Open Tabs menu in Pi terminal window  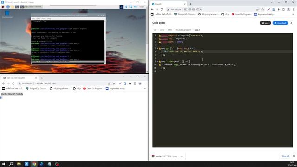(x=44, y=19)
